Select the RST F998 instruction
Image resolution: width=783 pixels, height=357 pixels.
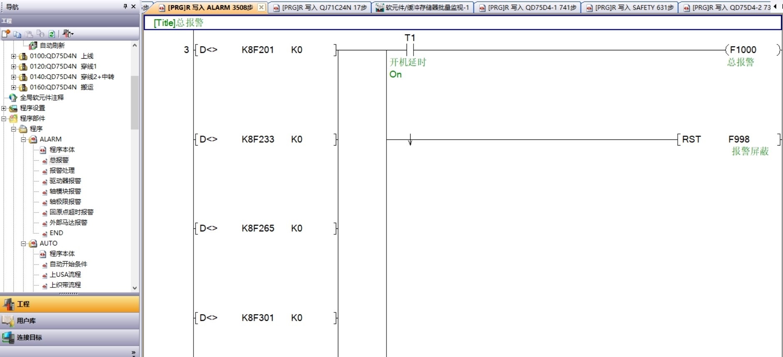729,139
